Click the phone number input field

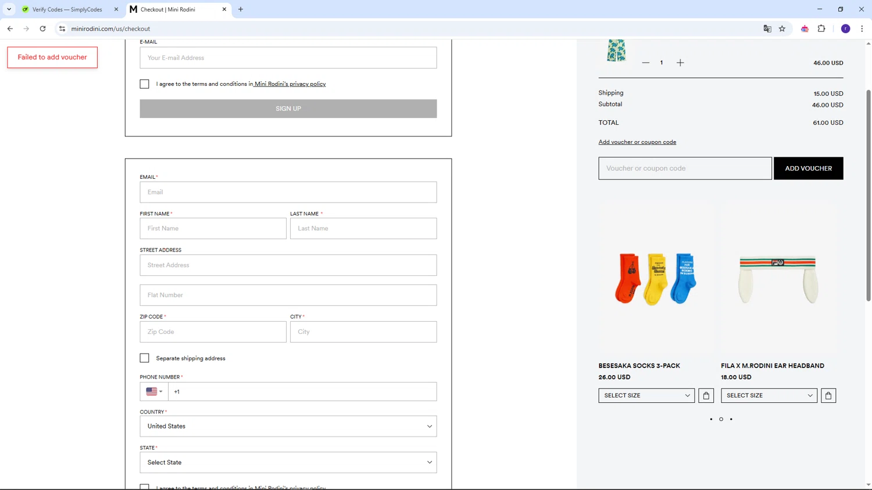(x=302, y=391)
